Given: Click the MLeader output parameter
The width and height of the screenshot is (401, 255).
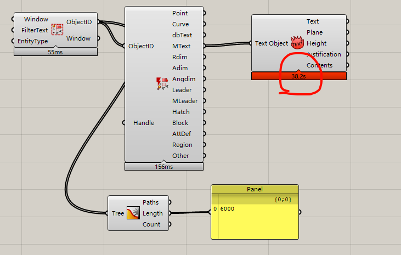Looking at the screenshot, I should pyautogui.click(x=185, y=101).
